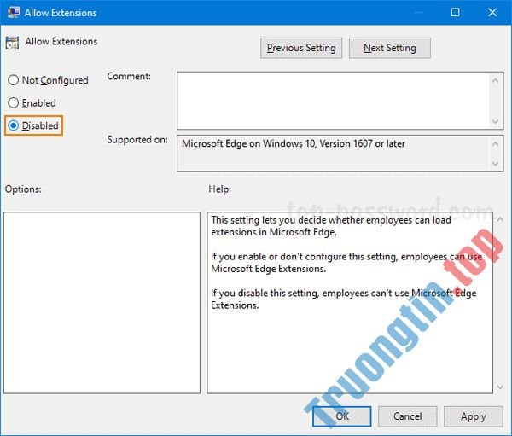Image resolution: width=512 pixels, height=436 pixels.
Task: Click the Help pane scroll-down arrow
Action: pos(500,387)
